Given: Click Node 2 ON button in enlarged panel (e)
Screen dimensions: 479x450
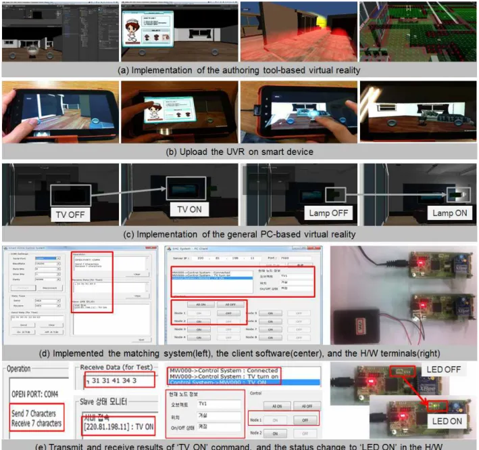Looking at the screenshot, I should point(275,434).
